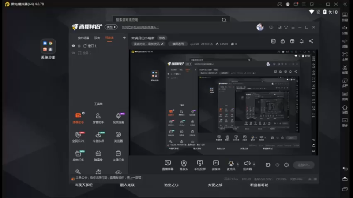Switch to the 我的场景 tab
This screenshot has height=198, width=353.
(x=83, y=38)
